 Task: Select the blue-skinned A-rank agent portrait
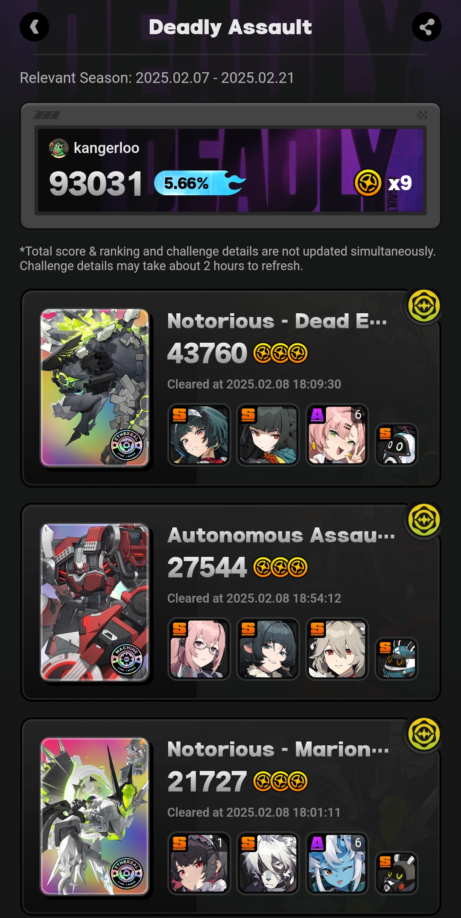tap(337, 863)
